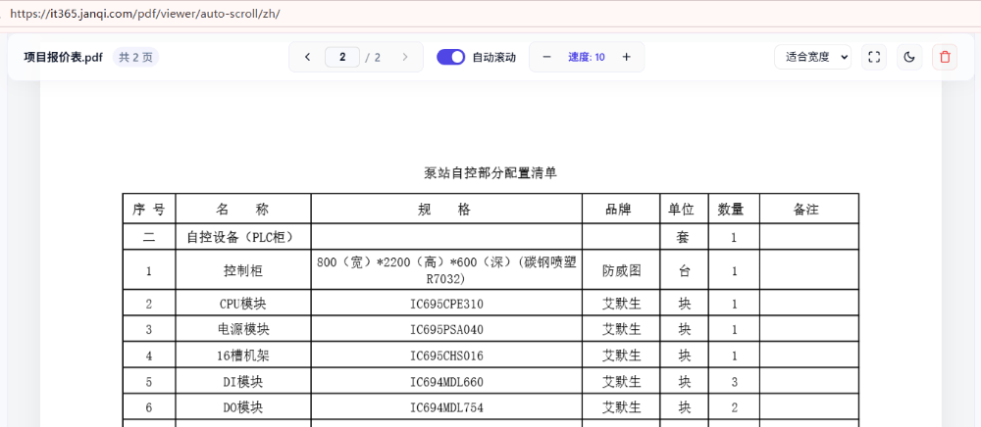The width and height of the screenshot is (981, 427).
Task: Decrease scroll speed with minus button
Action: click(x=546, y=57)
